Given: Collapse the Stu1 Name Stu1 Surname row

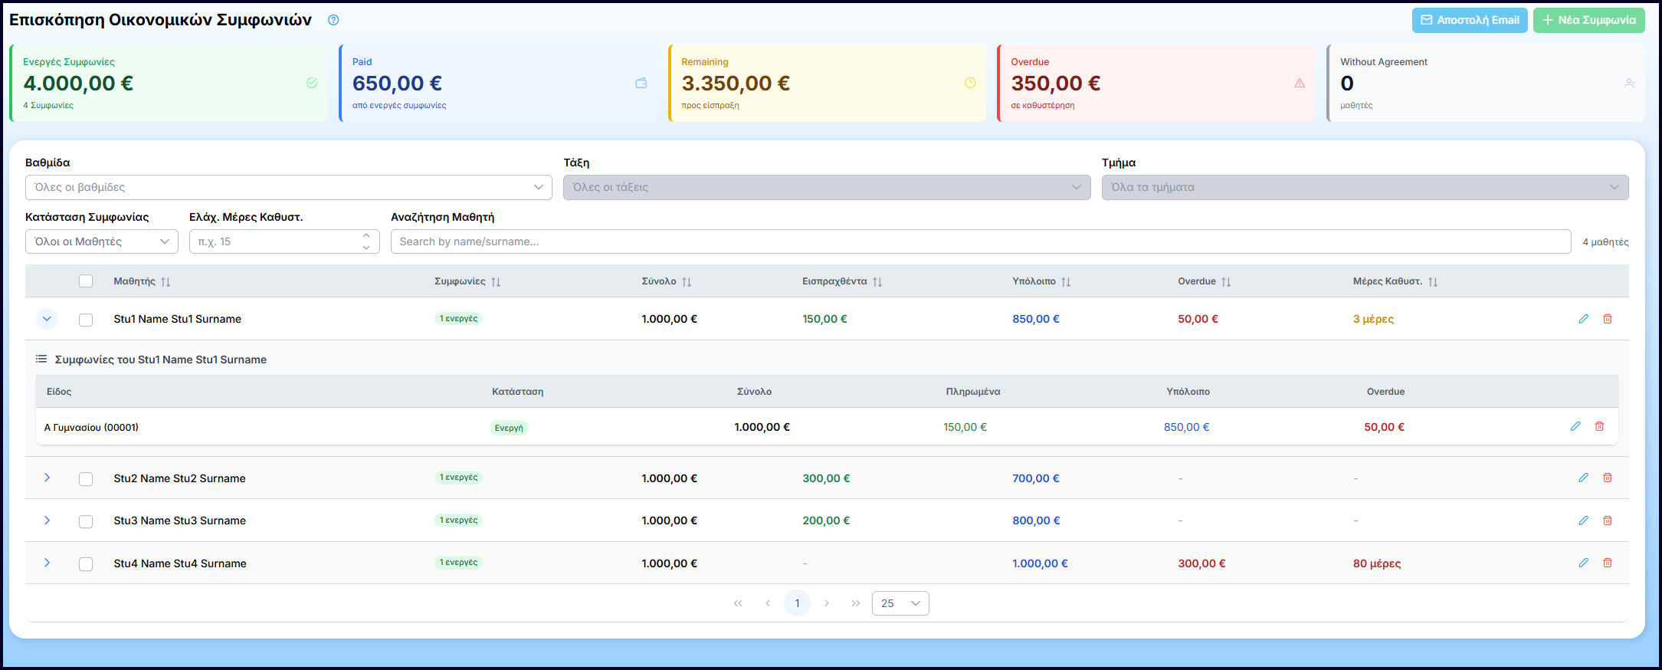Looking at the screenshot, I should tap(47, 319).
